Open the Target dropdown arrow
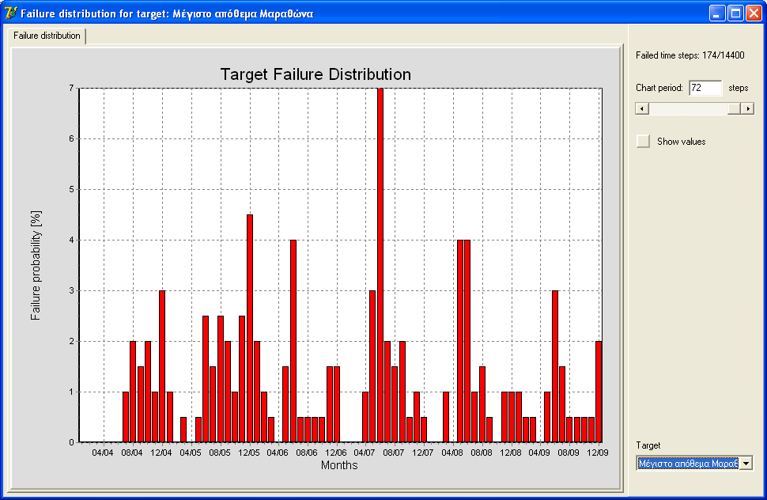The height and width of the screenshot is (500, 767). point(746,464)
